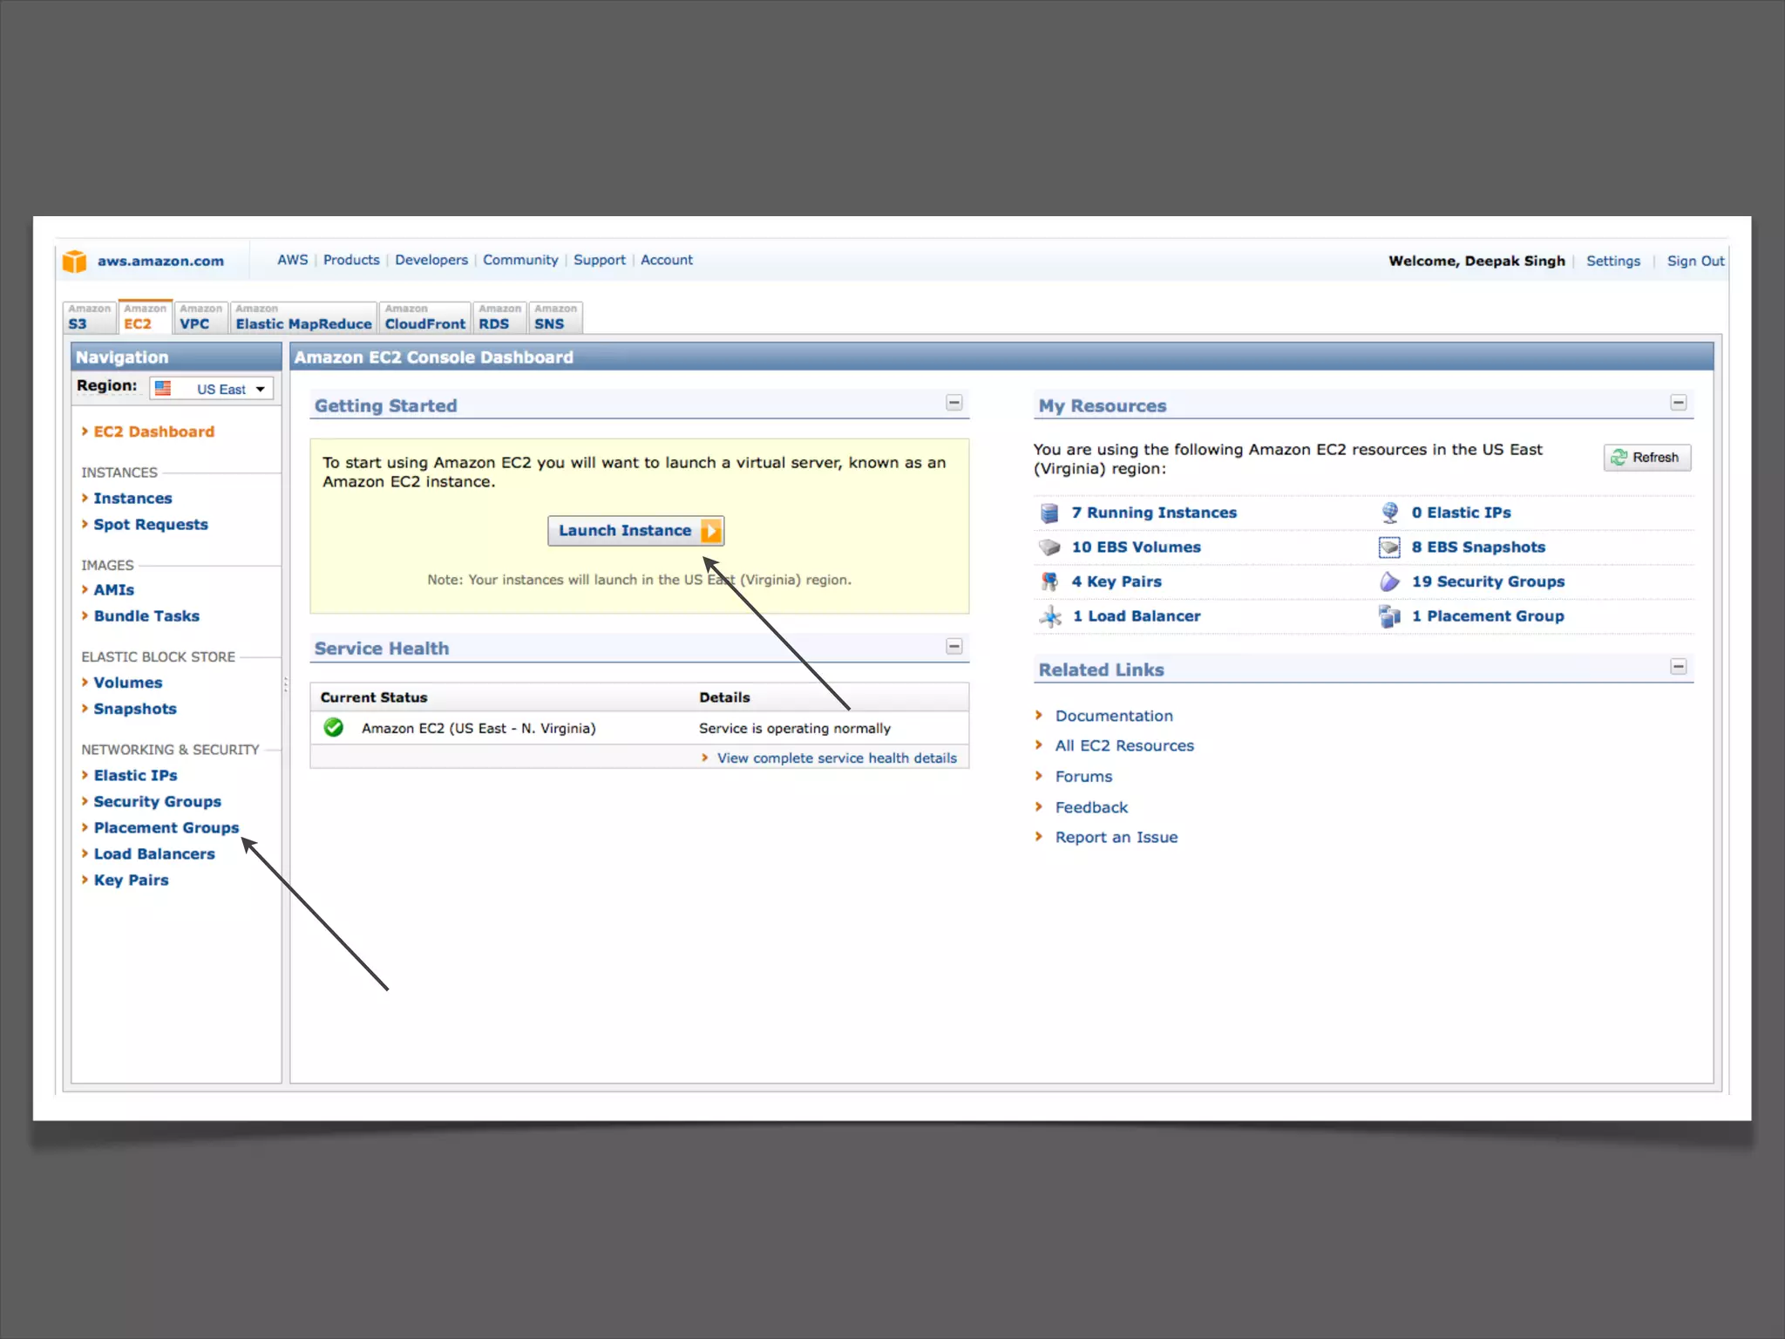Click the Refresh resources button
1785x1339 pixels.
point(1646,458)
